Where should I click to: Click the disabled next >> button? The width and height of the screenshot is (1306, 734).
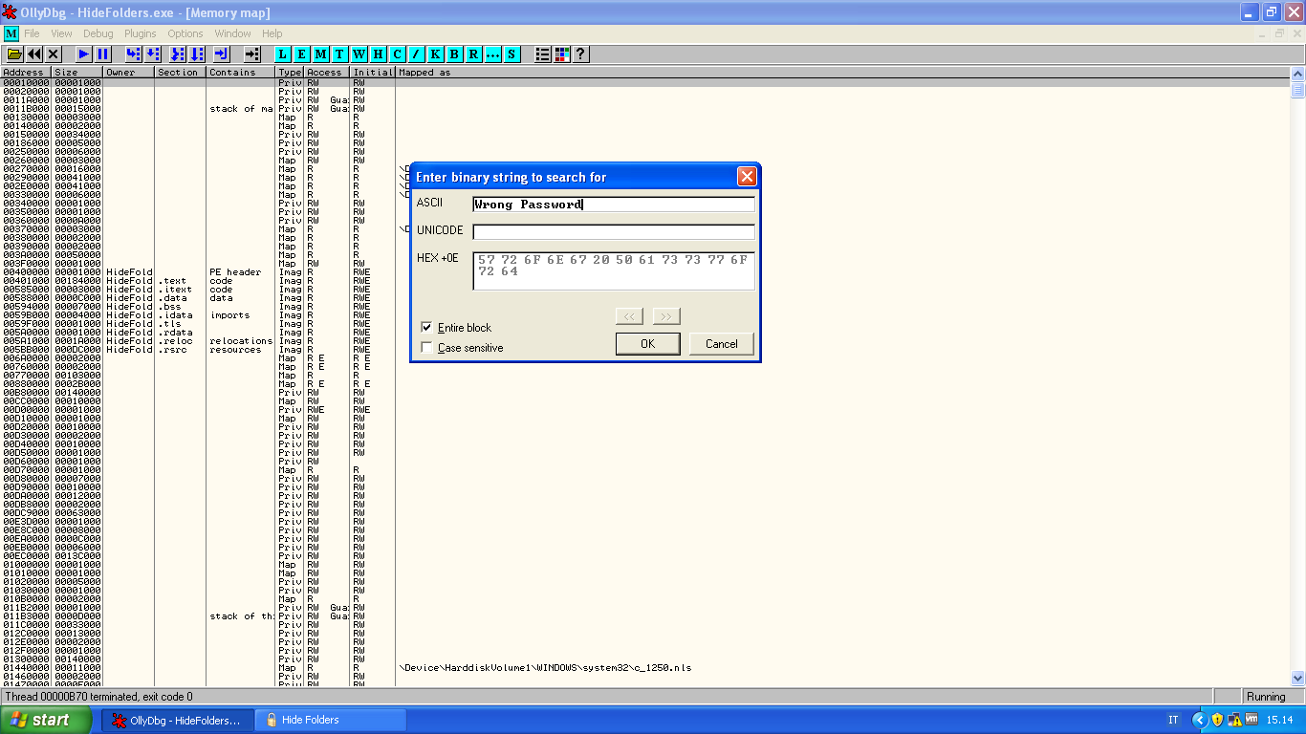pos(666,316)
